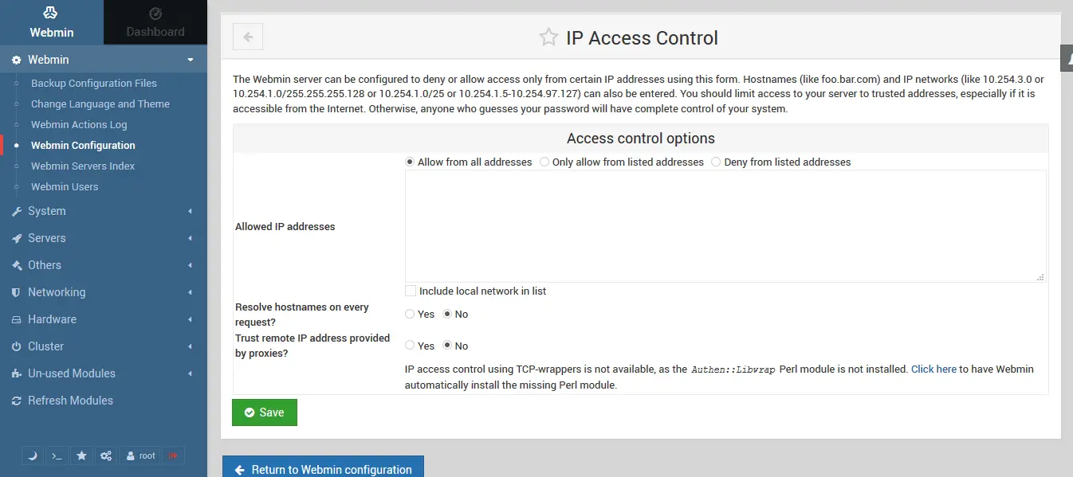The image size is (1073, 477).
Task: Log out using the red exit icon
Action: tap(172, 455)
